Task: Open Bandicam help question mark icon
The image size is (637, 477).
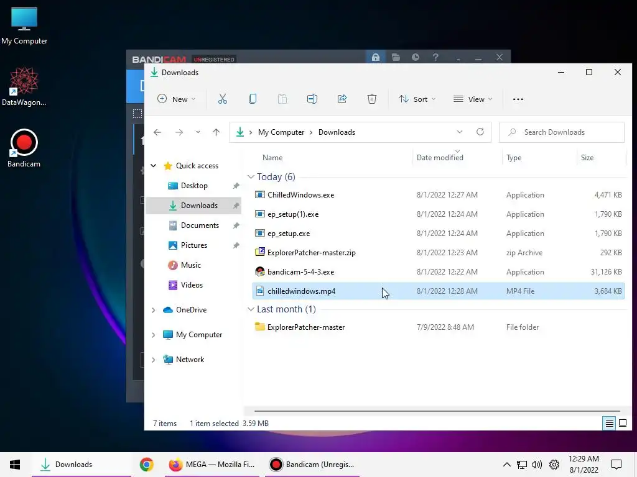Action: [435, 57]
